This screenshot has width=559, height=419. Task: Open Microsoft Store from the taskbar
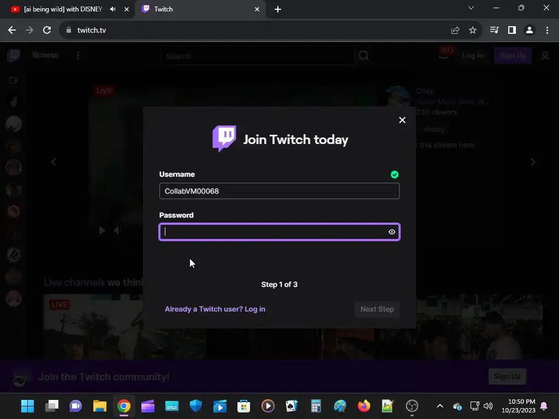tap(243, 406)
